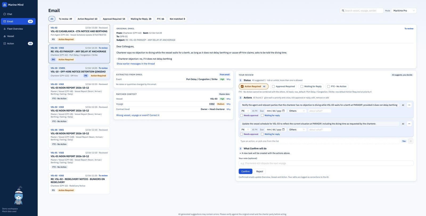426x216 pixels.
Task: Click the search magnifier icon
Action: [x=343, y=11]
